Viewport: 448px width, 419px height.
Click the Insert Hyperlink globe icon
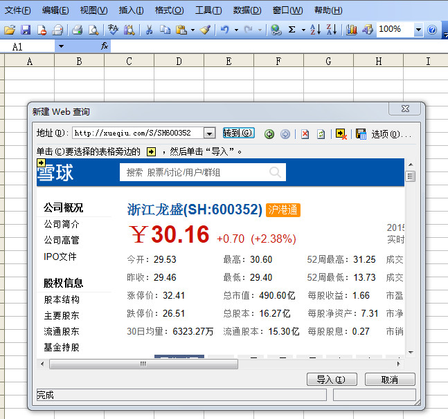coord(276,29)
